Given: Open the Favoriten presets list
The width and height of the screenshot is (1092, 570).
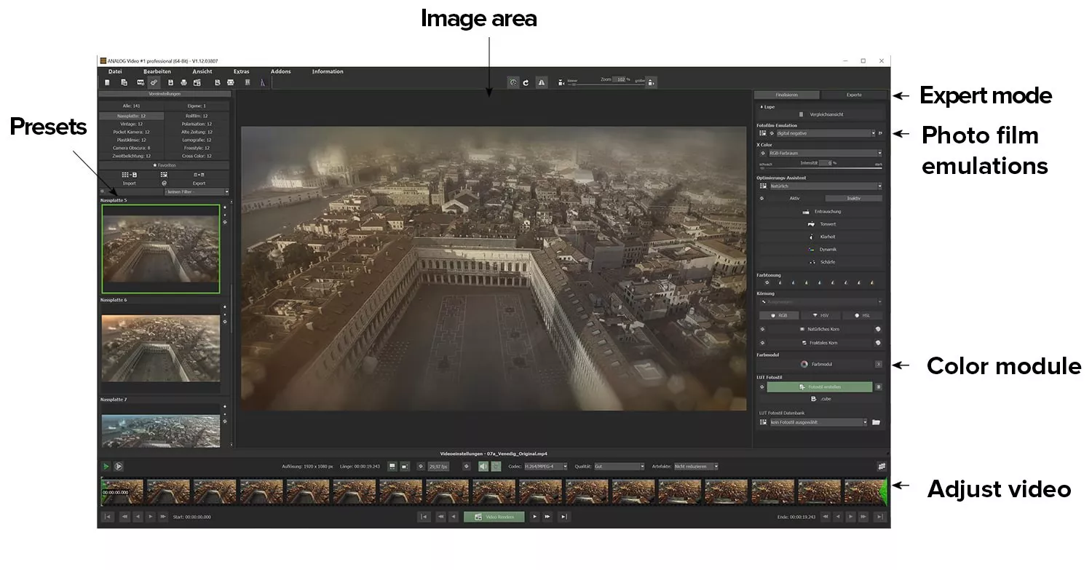Looking at the screenshot, I should (x=165, y=165).
